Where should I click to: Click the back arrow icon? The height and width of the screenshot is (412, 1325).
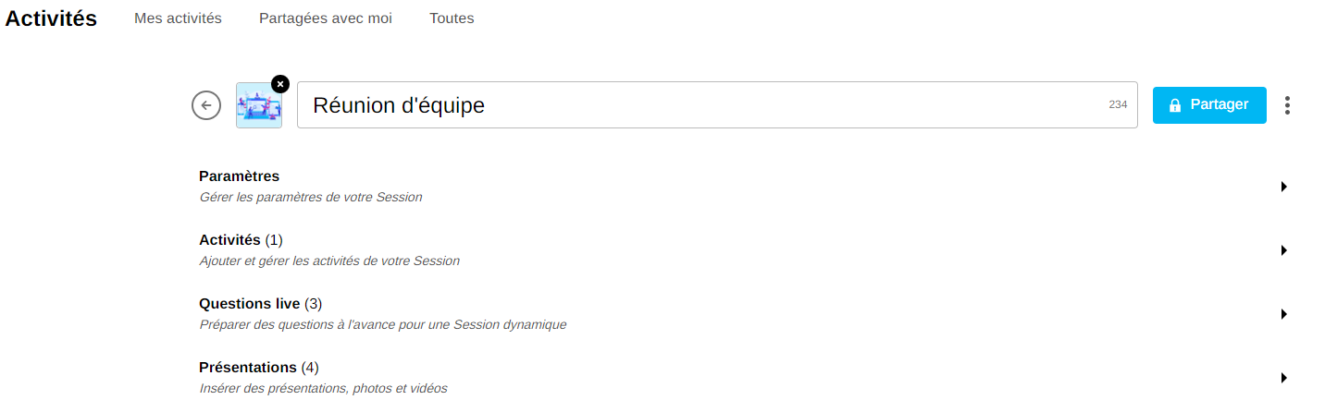(x=206, y=105)
